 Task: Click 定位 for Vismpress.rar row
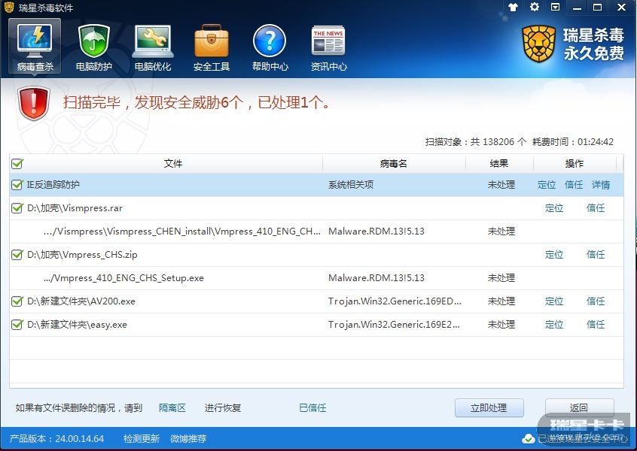554,208
